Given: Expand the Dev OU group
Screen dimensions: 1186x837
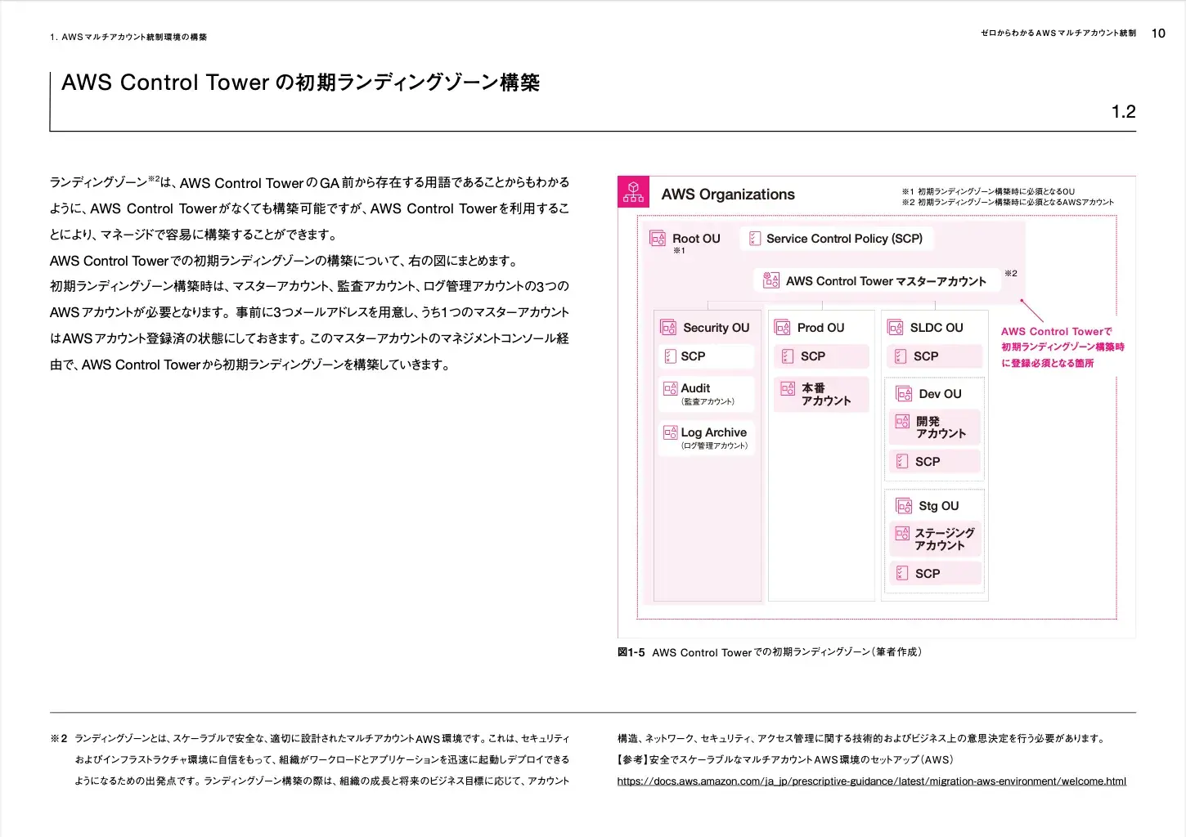Looking at the screenshot, I should 904,393.
